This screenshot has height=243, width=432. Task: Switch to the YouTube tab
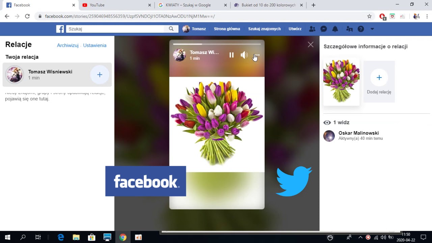pyautogui.click(x=116, y=5)
